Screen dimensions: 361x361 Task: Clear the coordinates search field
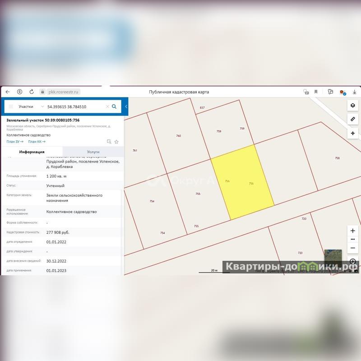(107, 106)
